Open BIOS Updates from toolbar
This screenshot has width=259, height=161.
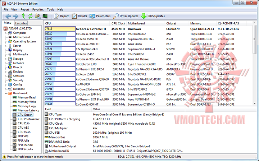pyautogui.click(x=153, y=16)
